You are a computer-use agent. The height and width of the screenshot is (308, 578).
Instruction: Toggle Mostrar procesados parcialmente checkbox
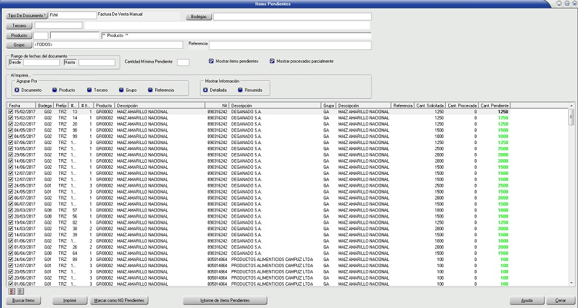click(x=272, y=61)
